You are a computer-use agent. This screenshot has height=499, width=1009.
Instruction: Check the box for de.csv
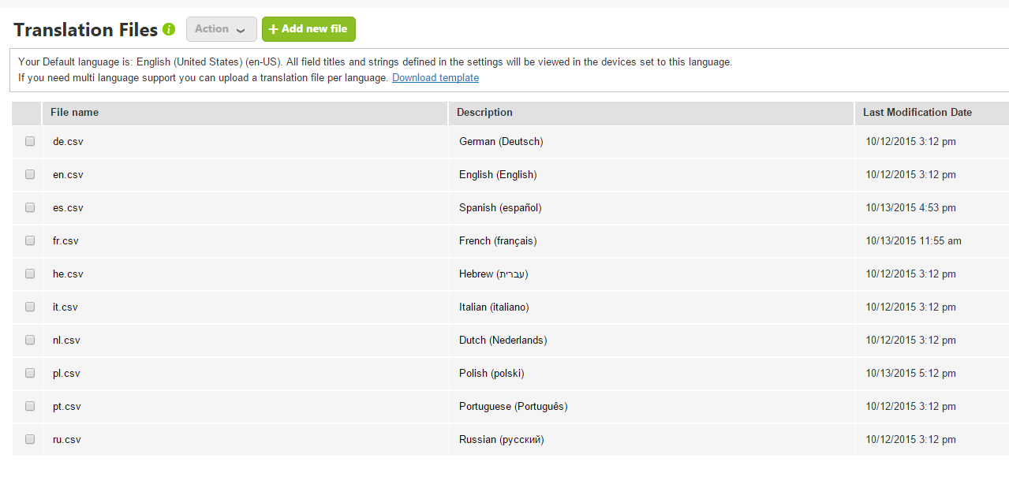[30, 141]
